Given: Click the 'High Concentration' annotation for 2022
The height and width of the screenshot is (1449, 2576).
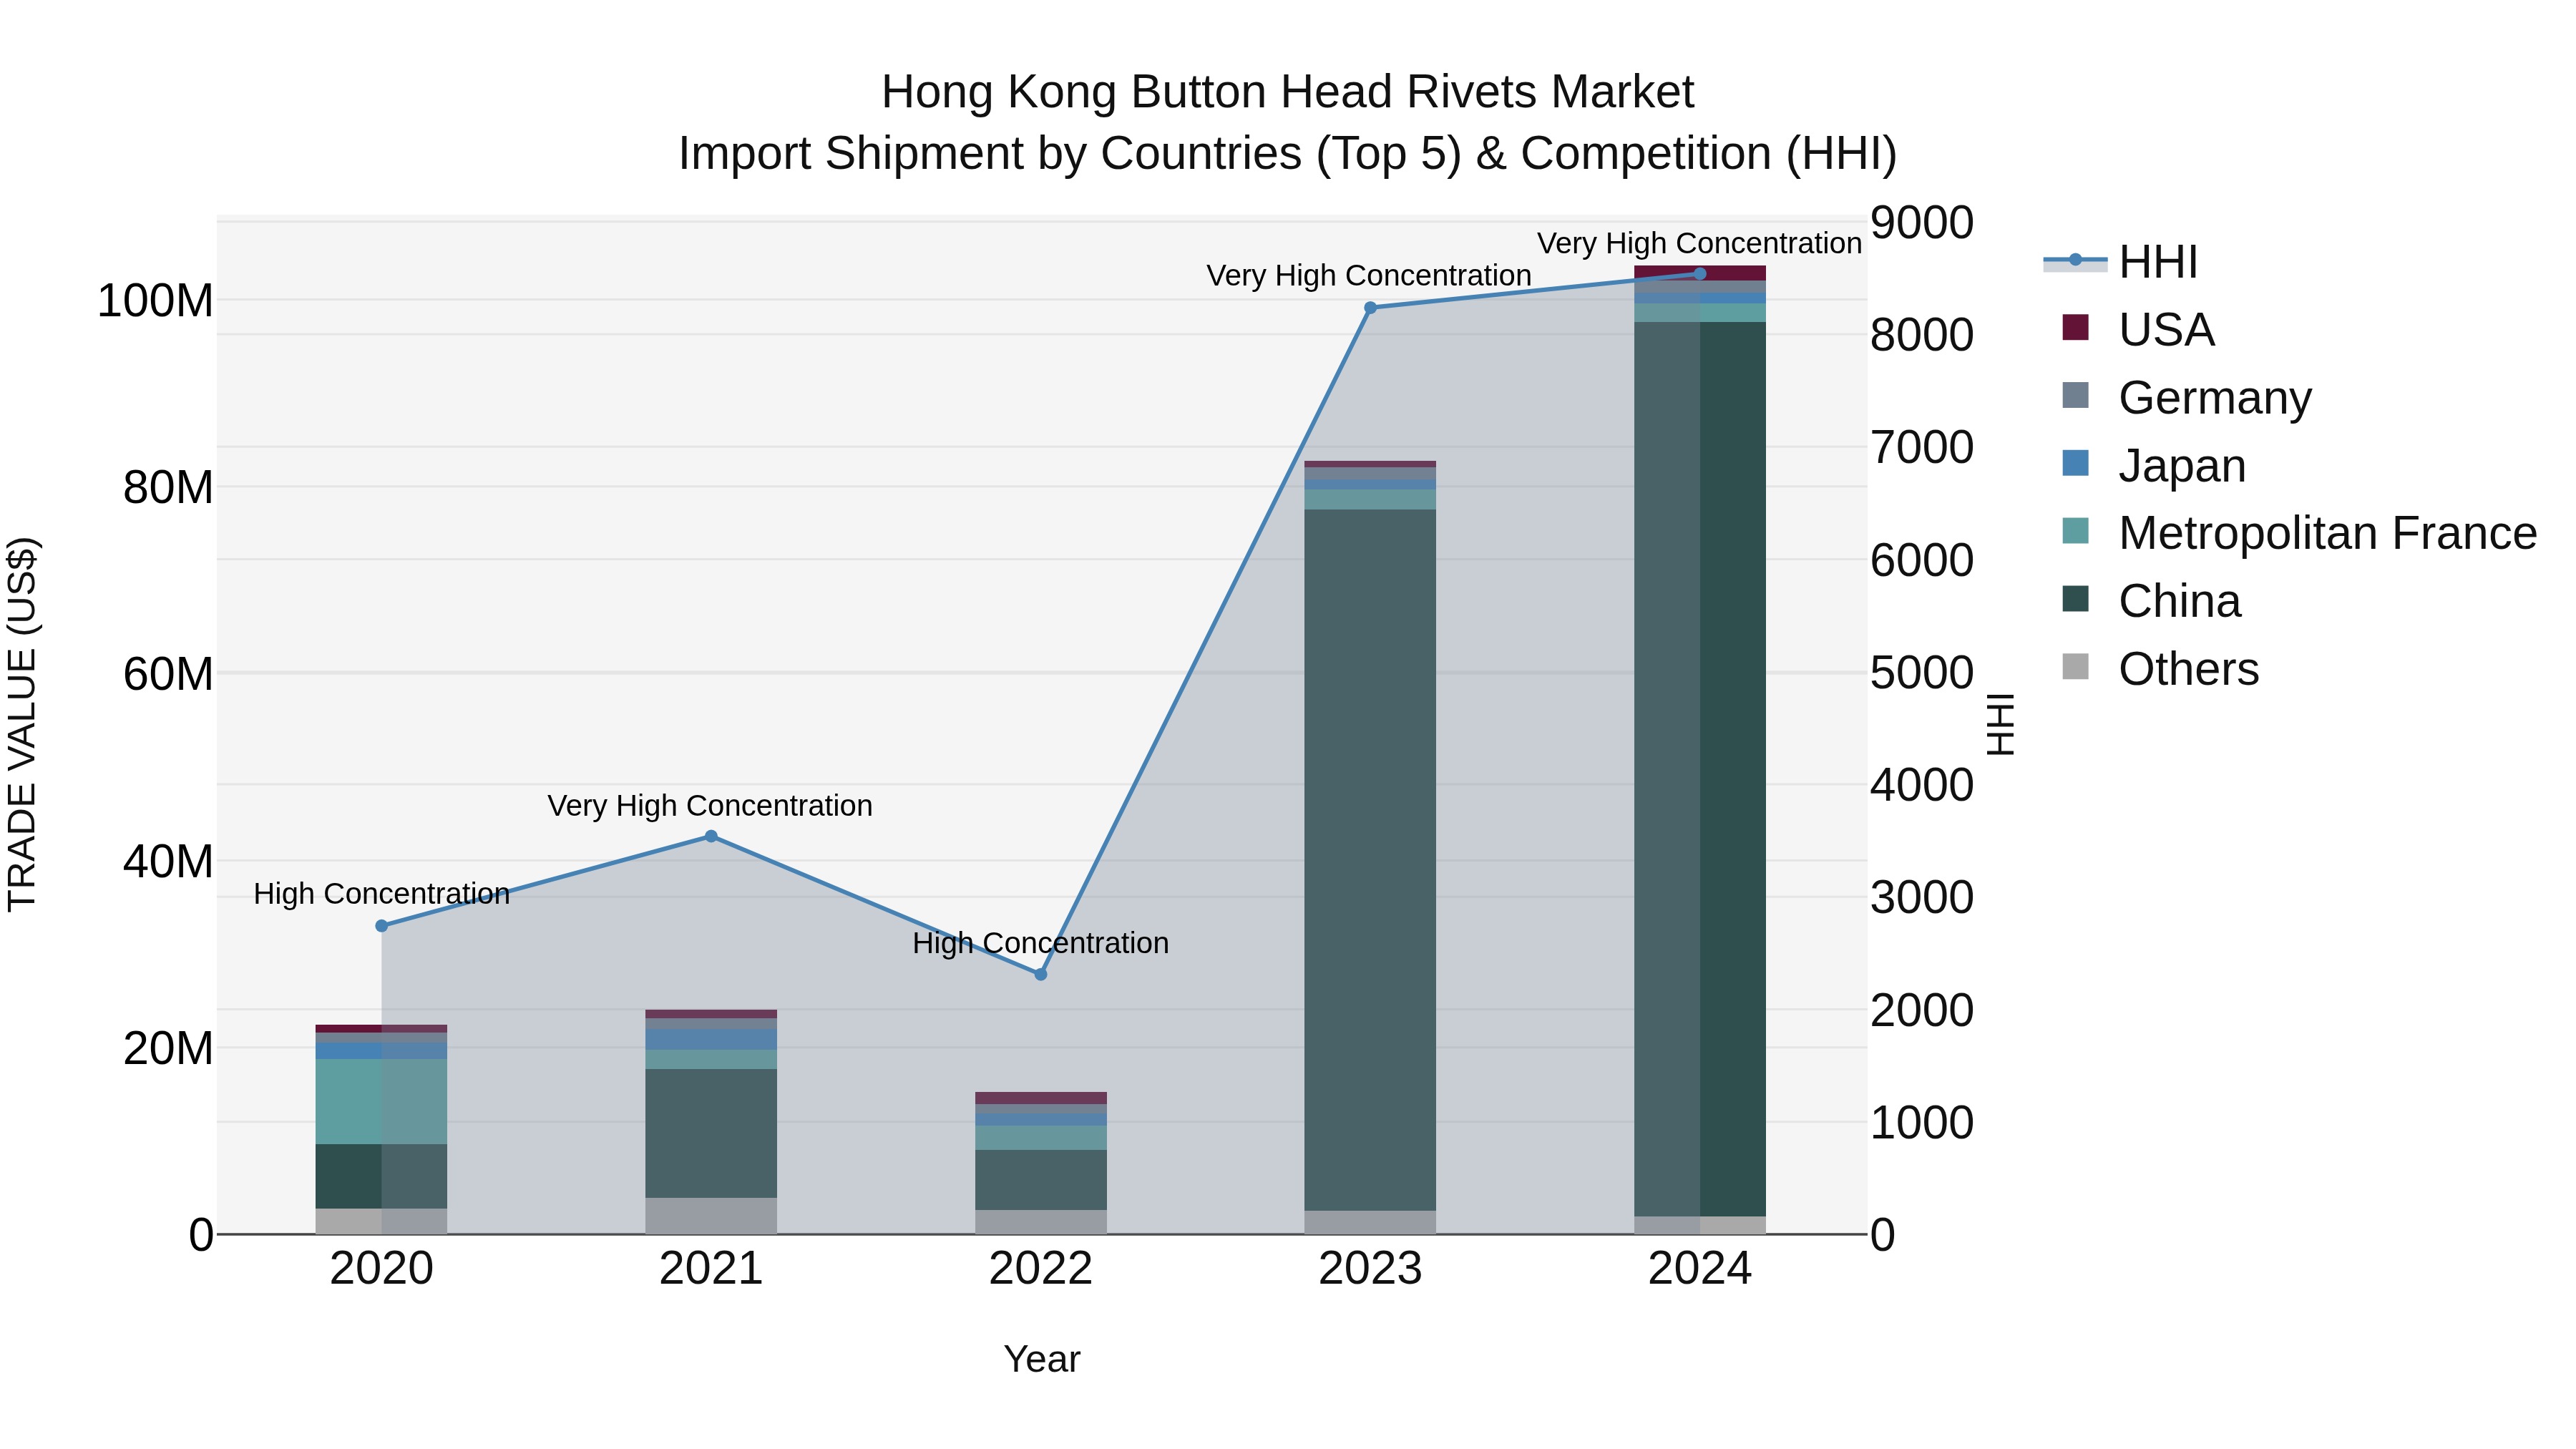Looking at the screenshot, I should coord(1041,943).
